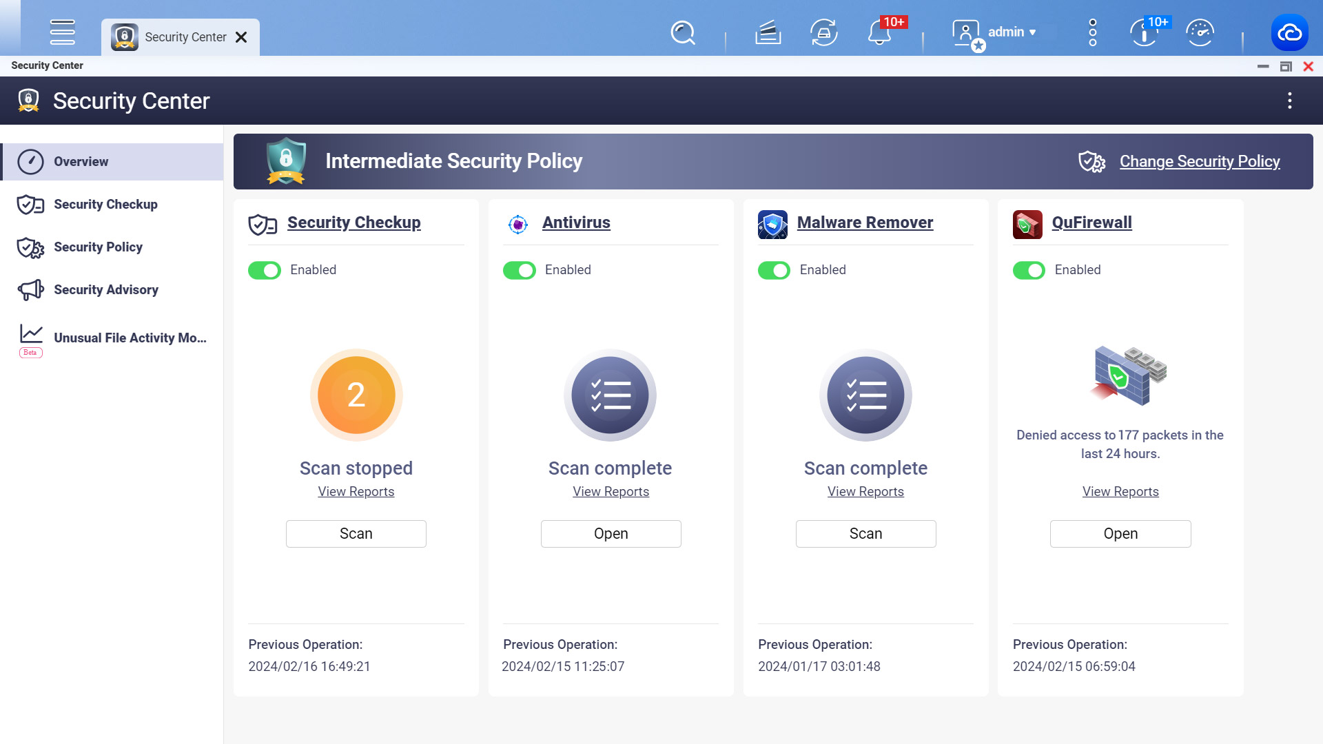
Task: Toggle the Malware Remover enabled switch
Action: 774,270
